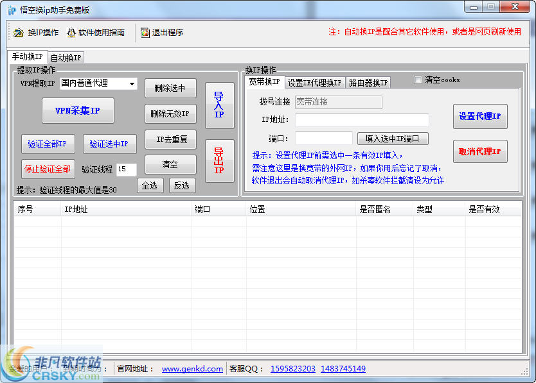This screenshot has width=536, height=383.
Task: Enable the 清空cooks checkbox
Action: [x=416, y=80]
